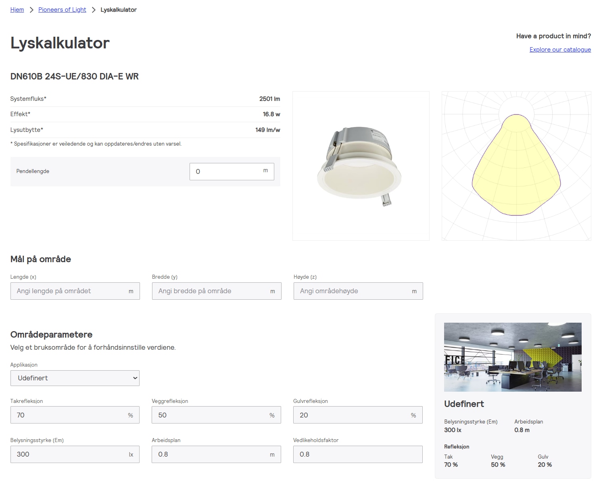Click the chevron after Hjem breadcrumb
This screenshot has width=601, height=482.
(x=31, y=10)
